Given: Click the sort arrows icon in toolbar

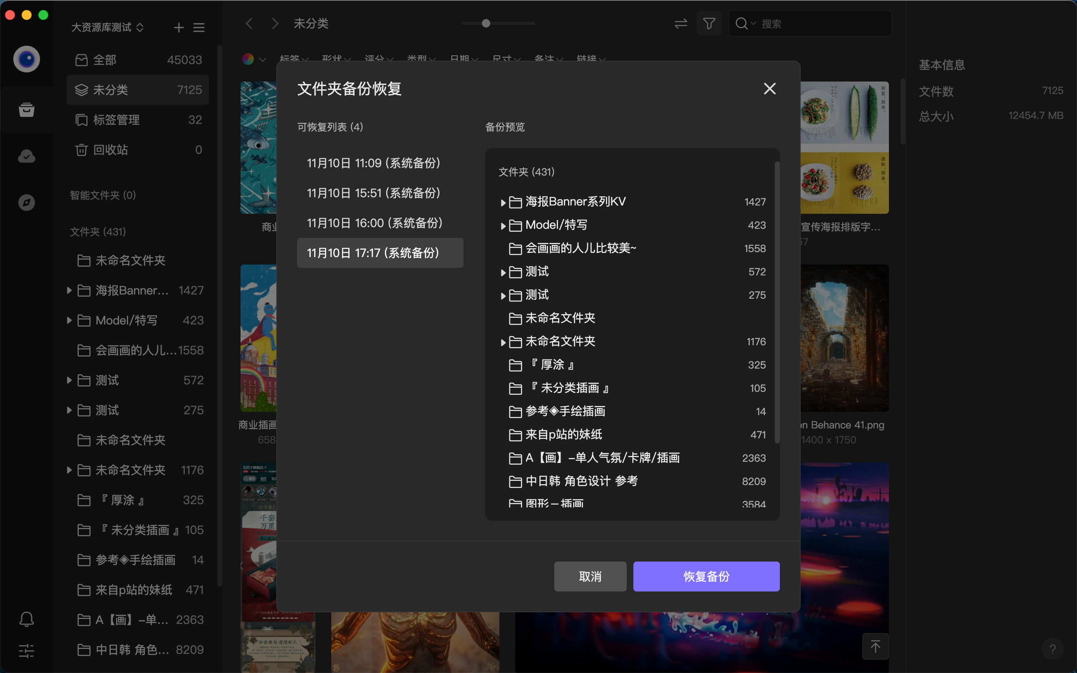Looking at the screenshot, I should pos(681,24).
